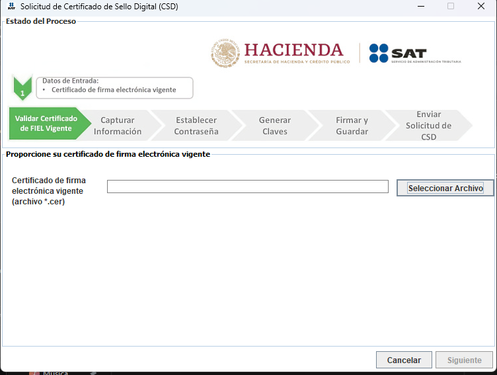497x375 pixels.
Task: Minimize the Solicitud de CSD window
Action: 421,7
